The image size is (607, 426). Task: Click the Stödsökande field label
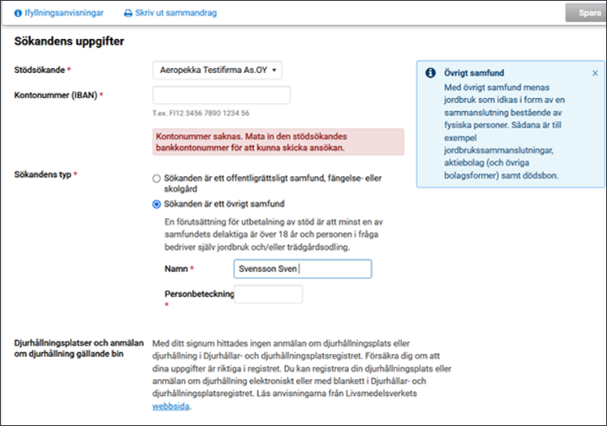(40, 71)
